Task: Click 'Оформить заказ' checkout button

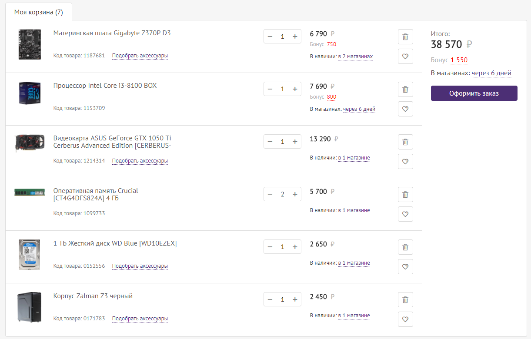Action: point(474,93)
